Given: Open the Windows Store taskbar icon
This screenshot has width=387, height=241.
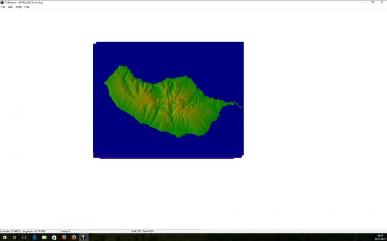Looking at the screenshot, I should point(54,237).
